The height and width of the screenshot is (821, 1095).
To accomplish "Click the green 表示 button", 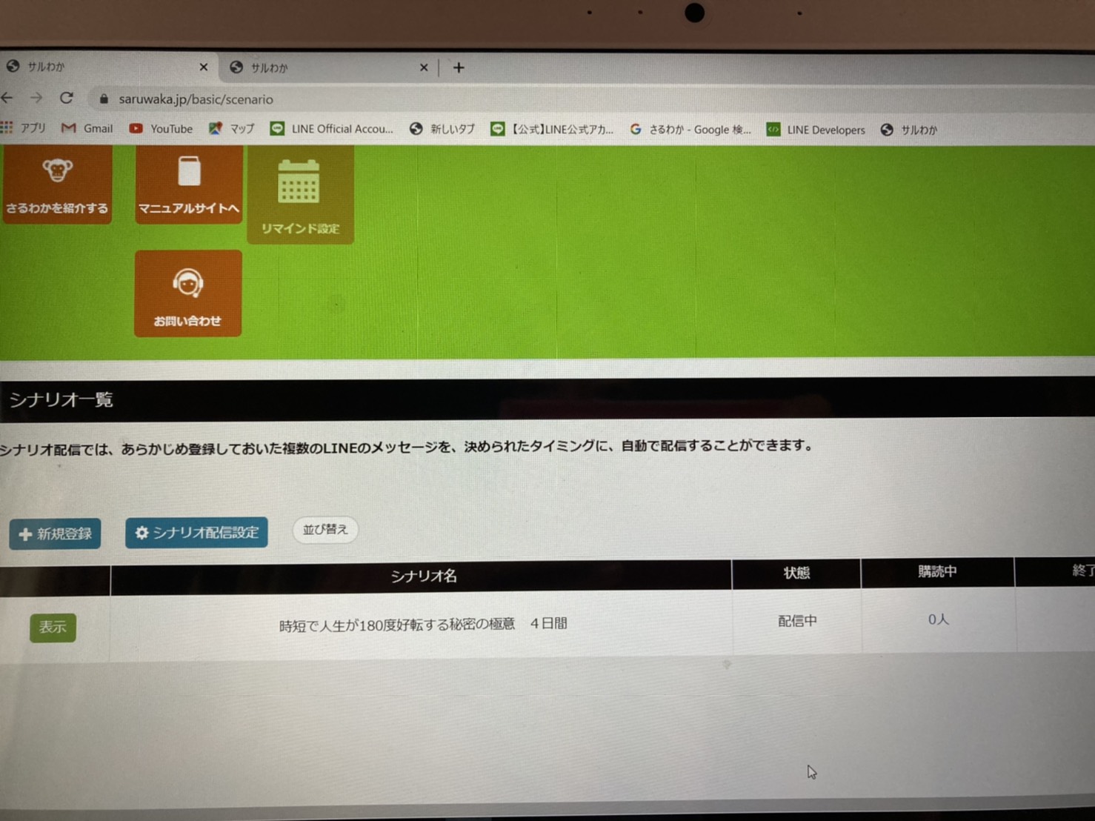I will [x=53, y=628].
